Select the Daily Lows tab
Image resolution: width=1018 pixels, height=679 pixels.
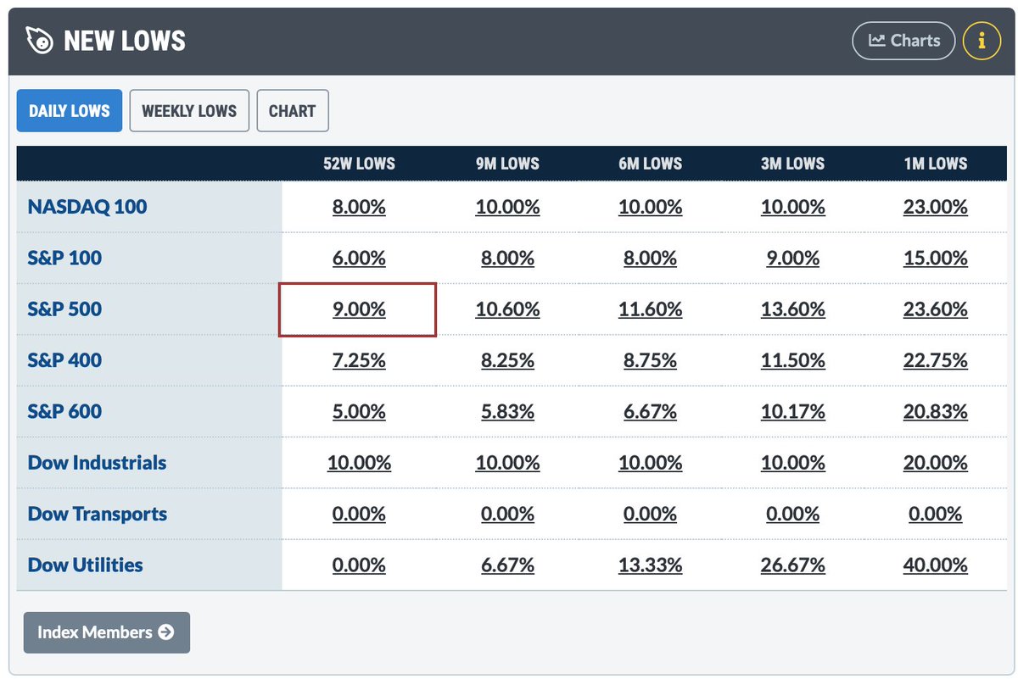click(x=70, y=111)
